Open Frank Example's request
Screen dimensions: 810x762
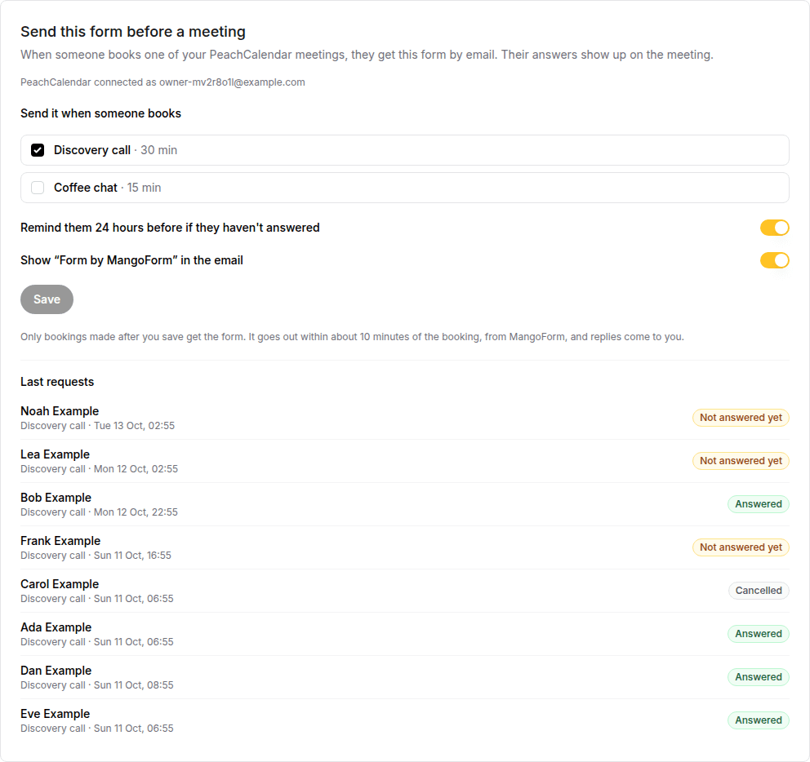point(405,547)
